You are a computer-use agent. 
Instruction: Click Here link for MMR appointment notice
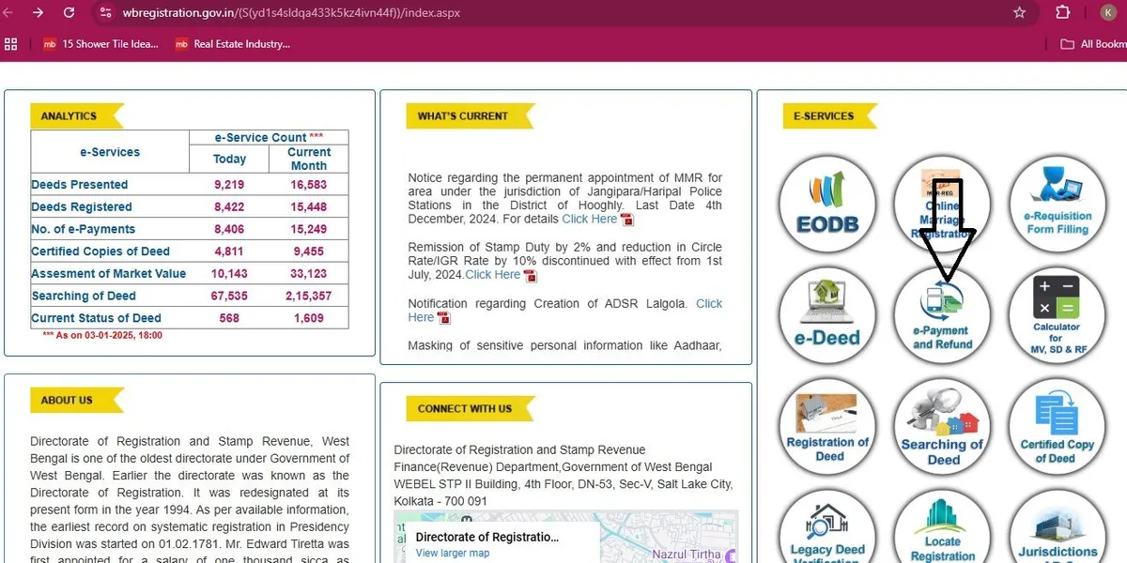tap(589, 219)
